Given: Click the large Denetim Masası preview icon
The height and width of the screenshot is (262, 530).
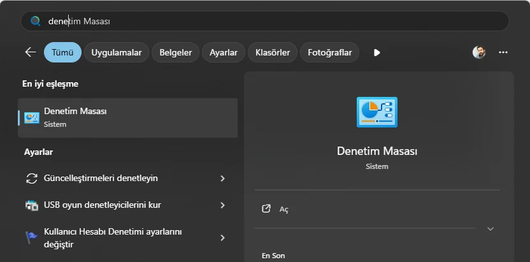Looking at the screenshot, I should pyautogui.click(x=377, y=112).
